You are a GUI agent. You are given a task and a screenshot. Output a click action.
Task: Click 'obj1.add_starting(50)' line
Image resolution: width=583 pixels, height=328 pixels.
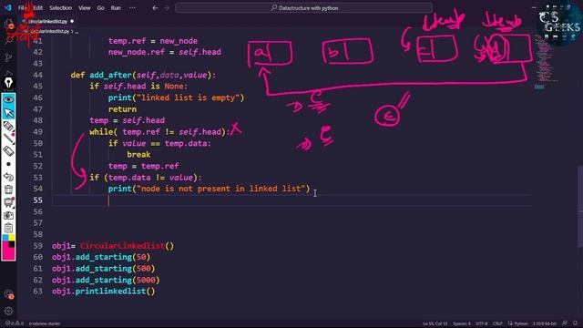(x=101, y=257)
